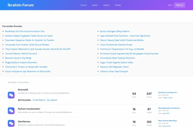Open topic Muğla Bodrum Sulama Sistemleri
Image resolution: width=193 pixels, height=127 pixels.
[x=21, y=62]
